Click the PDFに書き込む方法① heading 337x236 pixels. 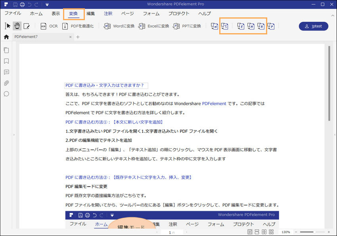tap(115, 122)
